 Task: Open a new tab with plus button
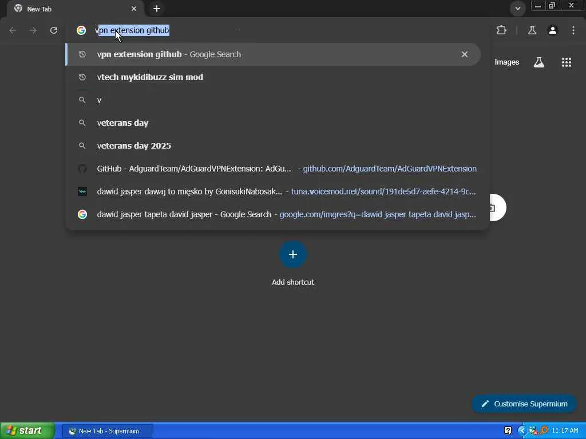(x=157, y=9)
